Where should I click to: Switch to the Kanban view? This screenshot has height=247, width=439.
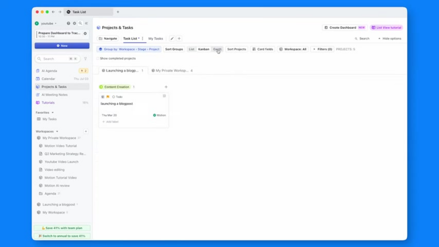[204, 49]
